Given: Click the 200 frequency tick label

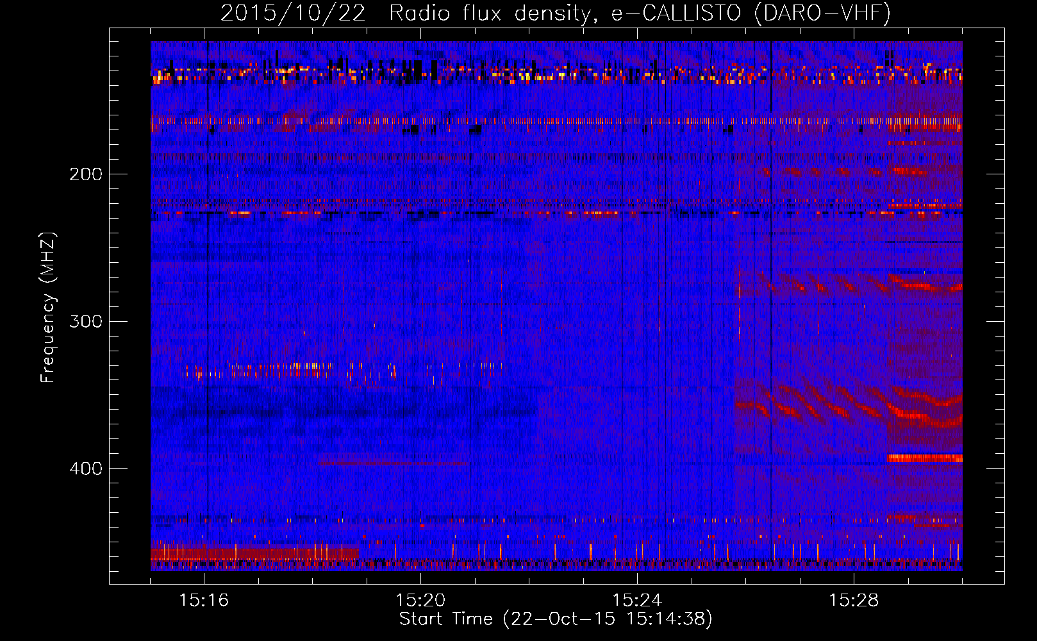Looking at the screenshot, I should coord(85,174).
